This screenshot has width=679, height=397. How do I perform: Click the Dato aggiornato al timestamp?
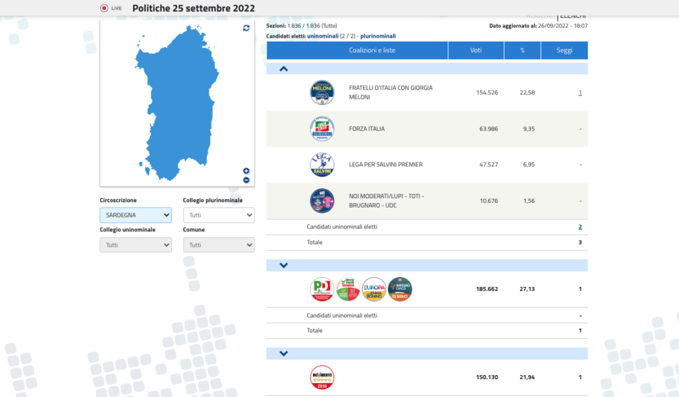pyautogui.click(x=538, y=26)
